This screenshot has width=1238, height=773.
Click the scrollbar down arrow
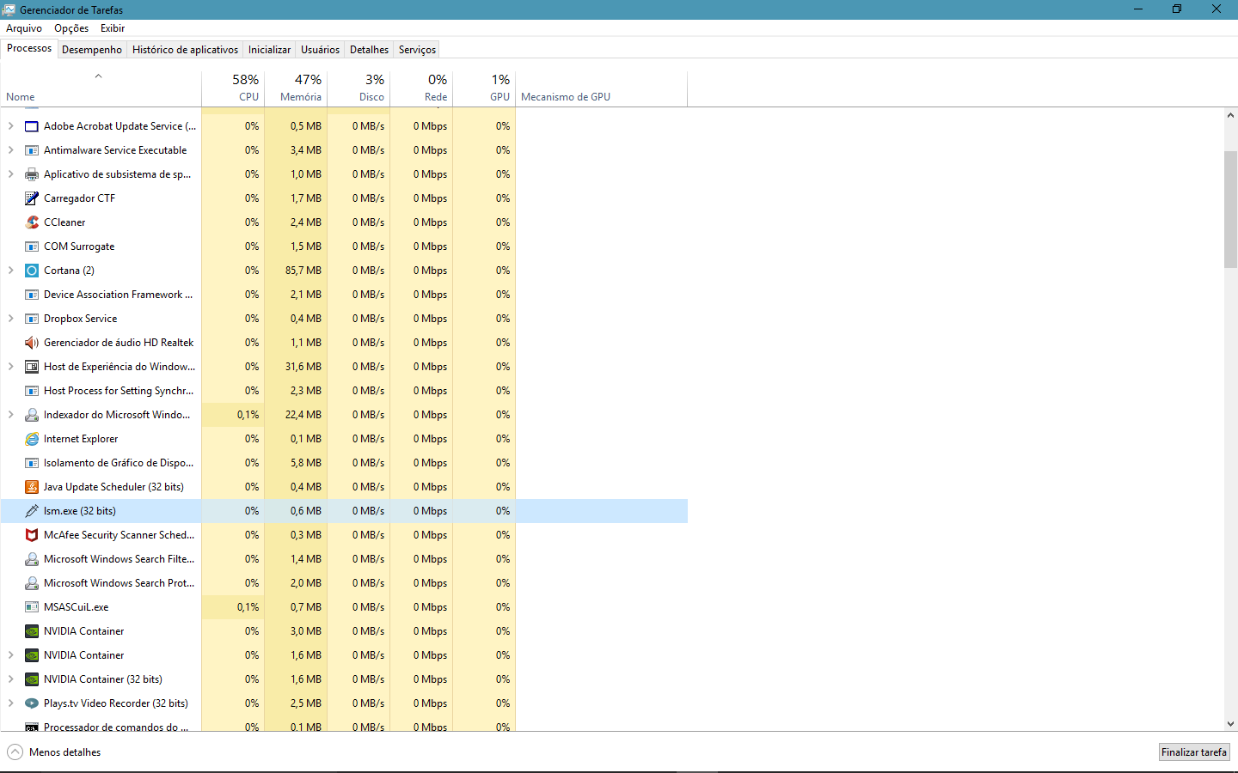(1230, 724)
